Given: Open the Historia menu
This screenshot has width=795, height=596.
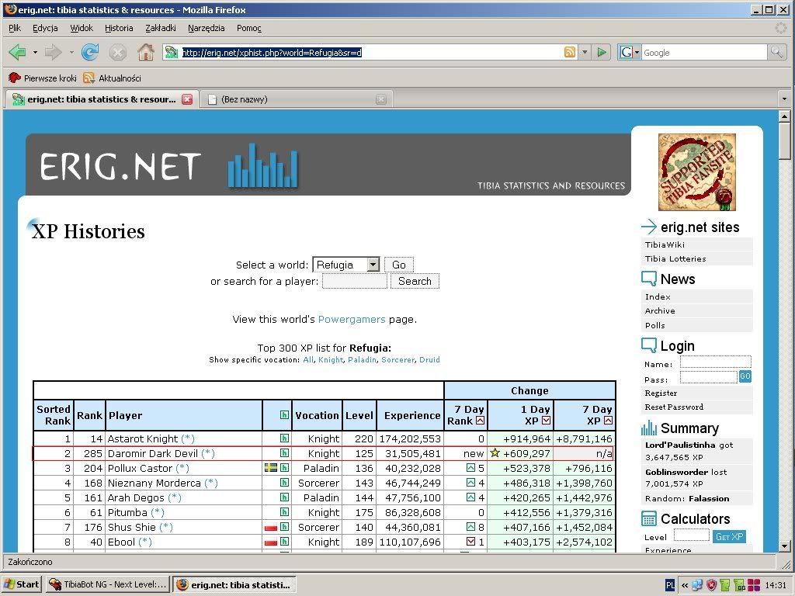Looking at the screenshot, I should click(119, 28).
